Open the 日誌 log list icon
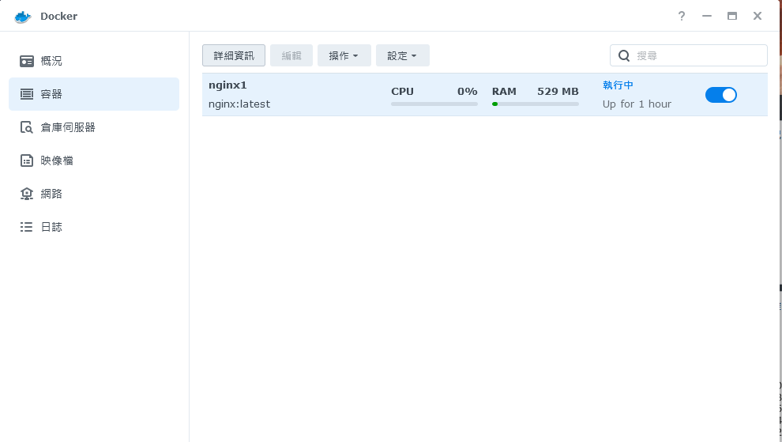 [26, 227]
